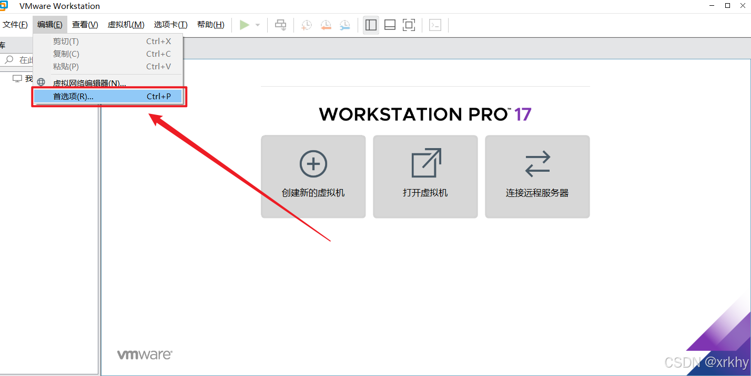
Task: Select 首选项(R)... menu entry
Action: click(108, 97)
